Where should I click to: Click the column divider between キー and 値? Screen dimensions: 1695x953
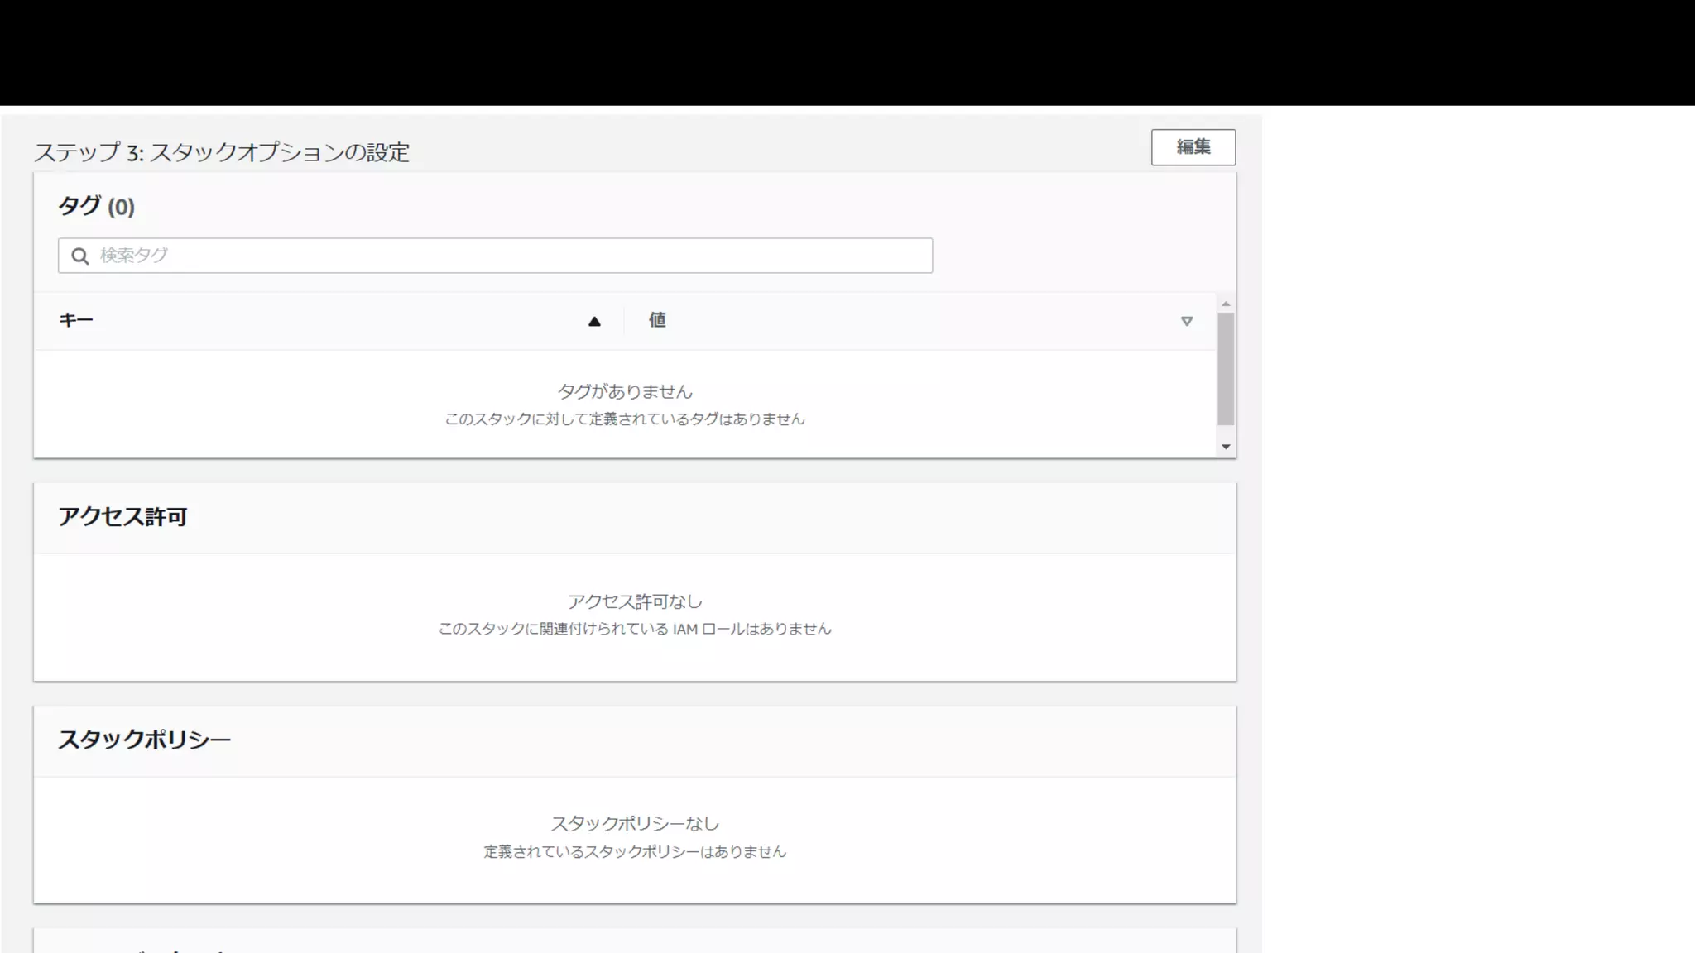(624, 321)
